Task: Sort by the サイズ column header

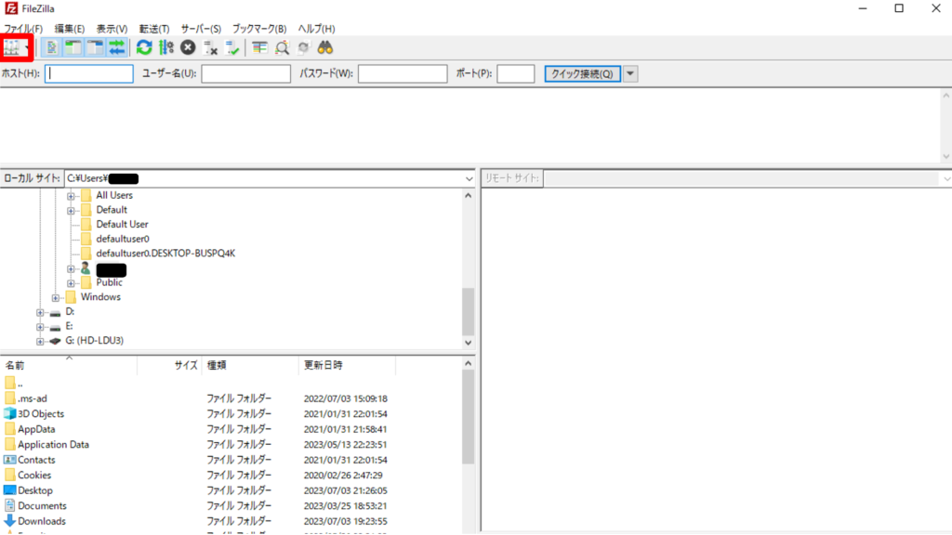Action: tap(169, 365)
